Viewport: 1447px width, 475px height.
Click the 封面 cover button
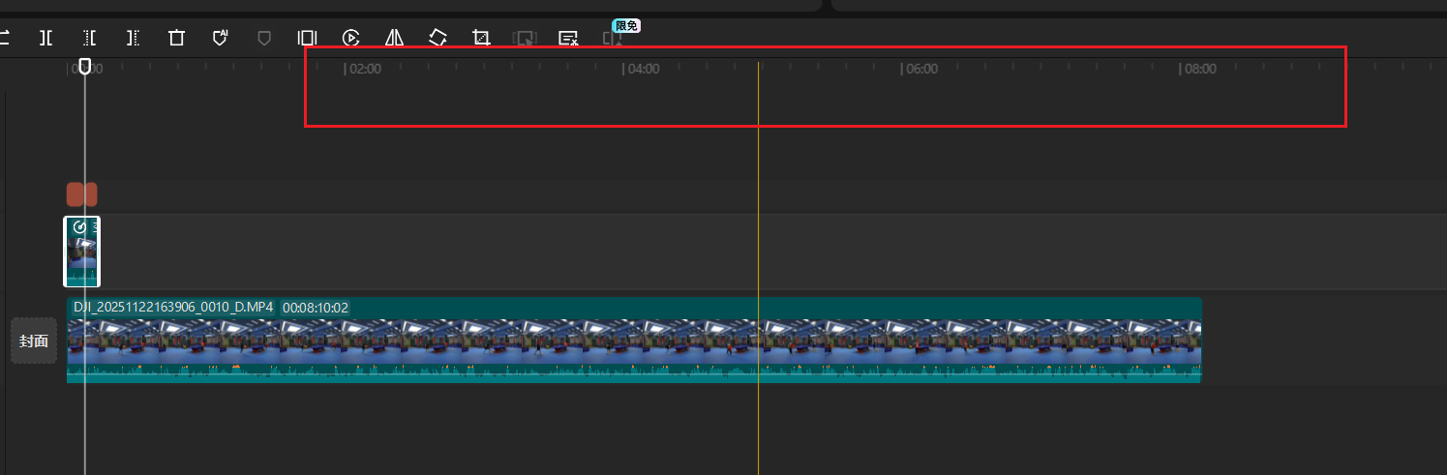[34, 341]
